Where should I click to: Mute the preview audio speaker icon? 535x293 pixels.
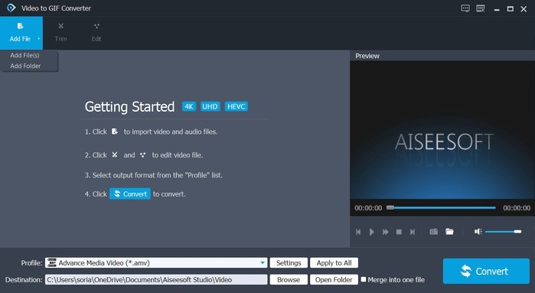pos(478,232)
